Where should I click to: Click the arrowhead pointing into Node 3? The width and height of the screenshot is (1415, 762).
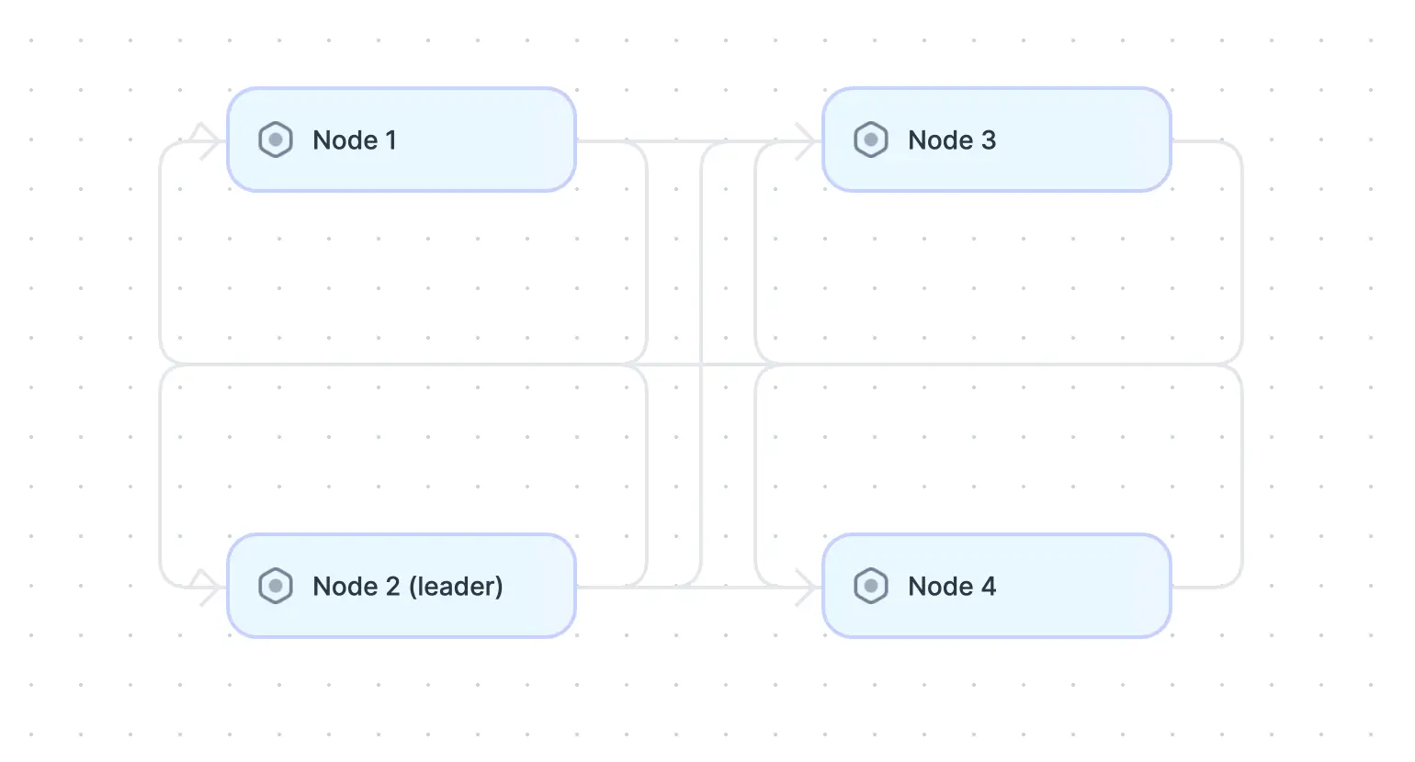pos(806,141)
